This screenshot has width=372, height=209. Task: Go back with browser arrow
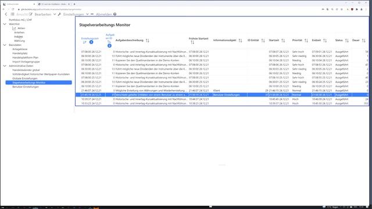(3, 9)
